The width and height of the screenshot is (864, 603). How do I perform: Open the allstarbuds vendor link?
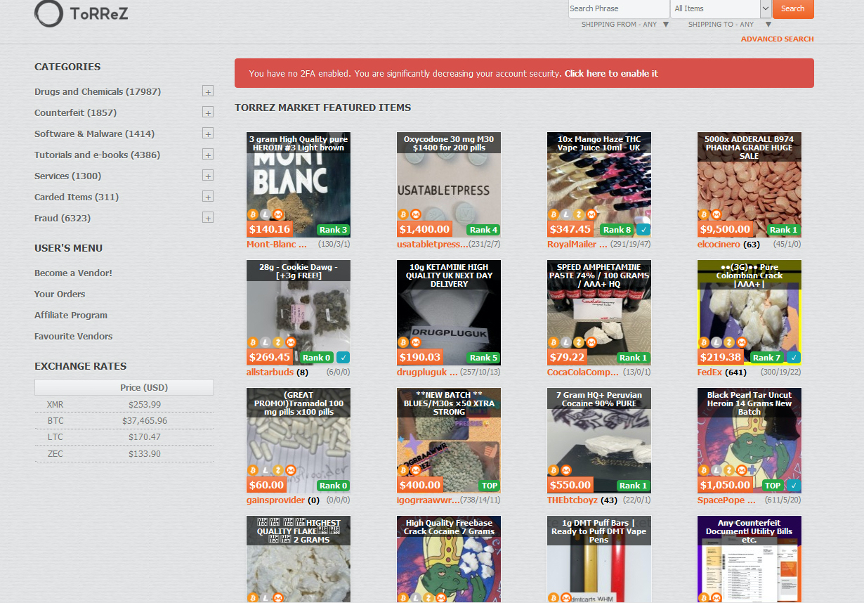point(270,372)
